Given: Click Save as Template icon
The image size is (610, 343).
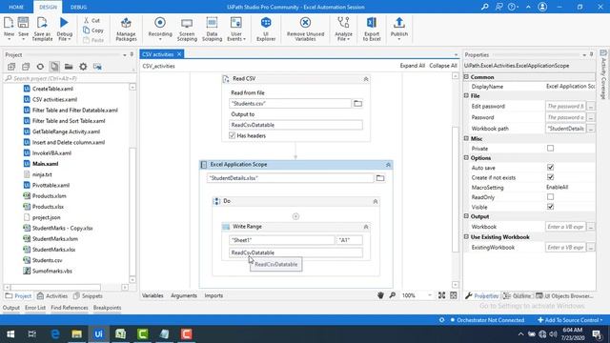Looking at the screenshot, I should click(x=42, y=28).
